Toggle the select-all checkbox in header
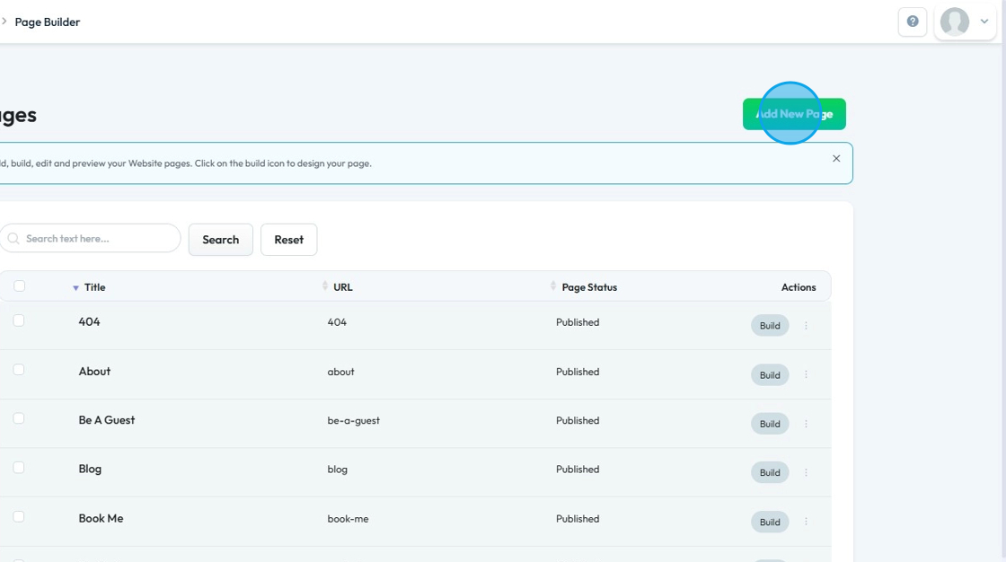Viewport: 1006px width, 562px height. 19,286
